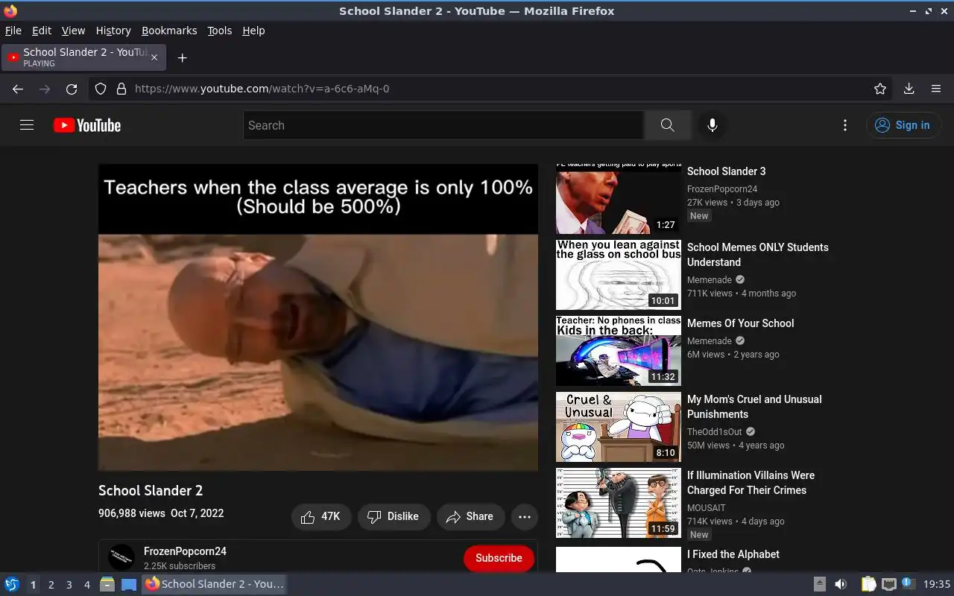Viewport: 954px width, 596px height.
Task: Open the Firefox icon in title bar
Action: 10,10
